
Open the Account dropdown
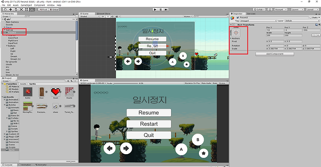click(281, 10)
